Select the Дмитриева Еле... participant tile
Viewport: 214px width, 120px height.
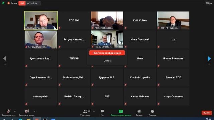[x=41, y=59]
